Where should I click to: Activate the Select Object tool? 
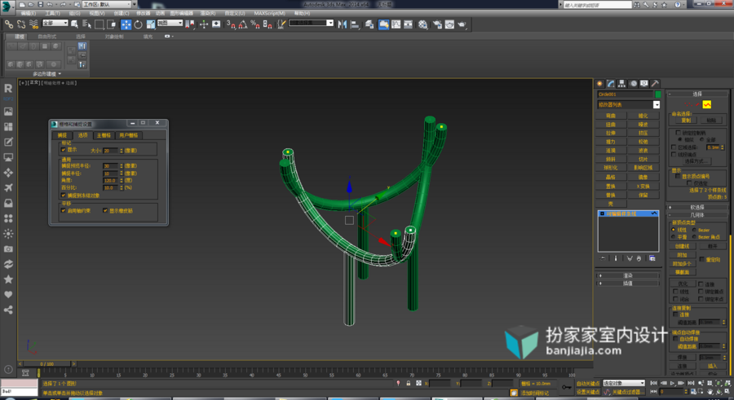point(74,24)
